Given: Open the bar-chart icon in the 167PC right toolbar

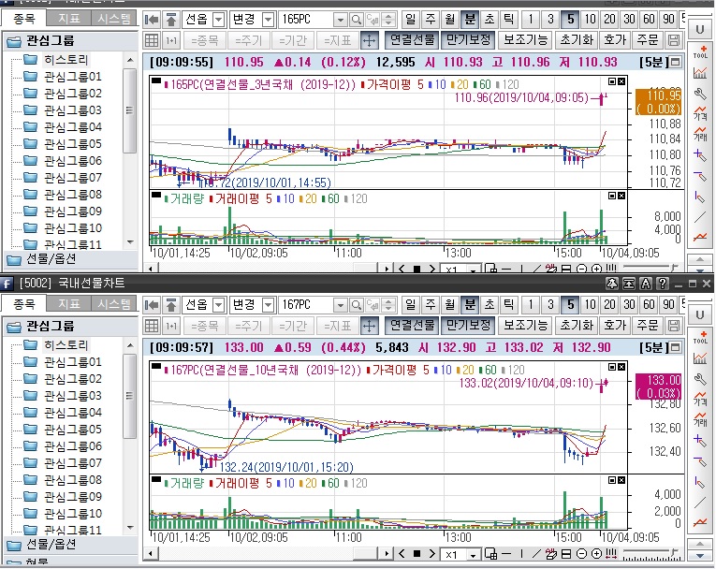Looking at the screenshot, I should click(700, 358).
